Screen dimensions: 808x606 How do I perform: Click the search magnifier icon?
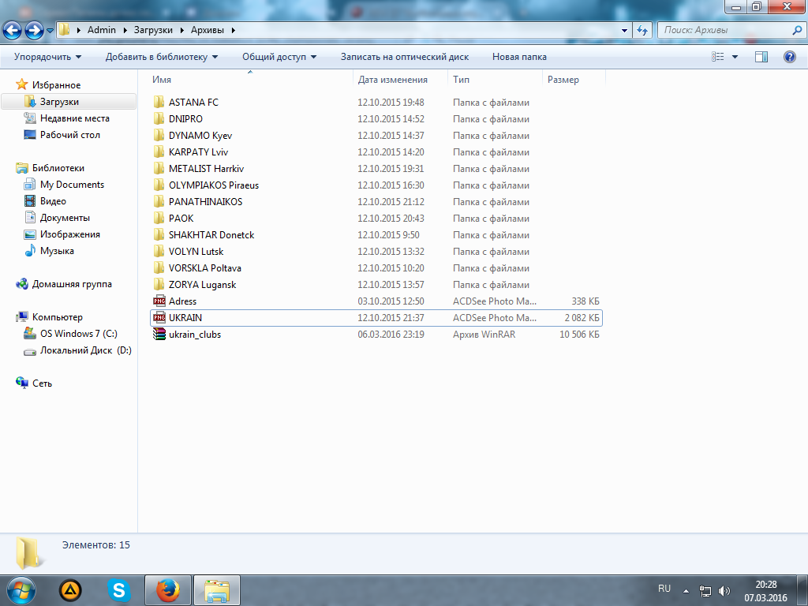coord(797,30)
